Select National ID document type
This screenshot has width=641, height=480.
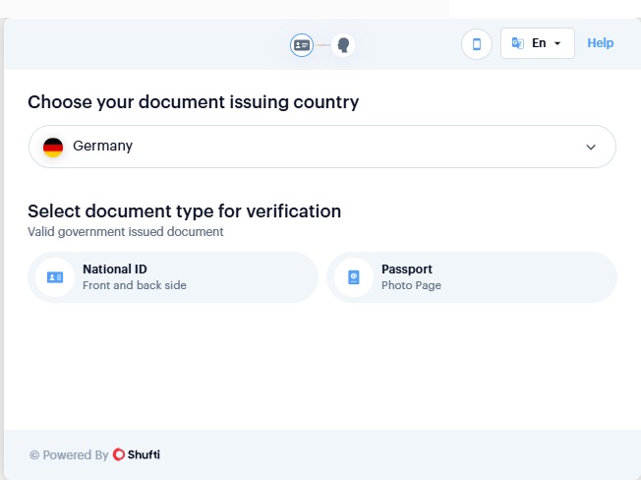[x=173, y=277]
